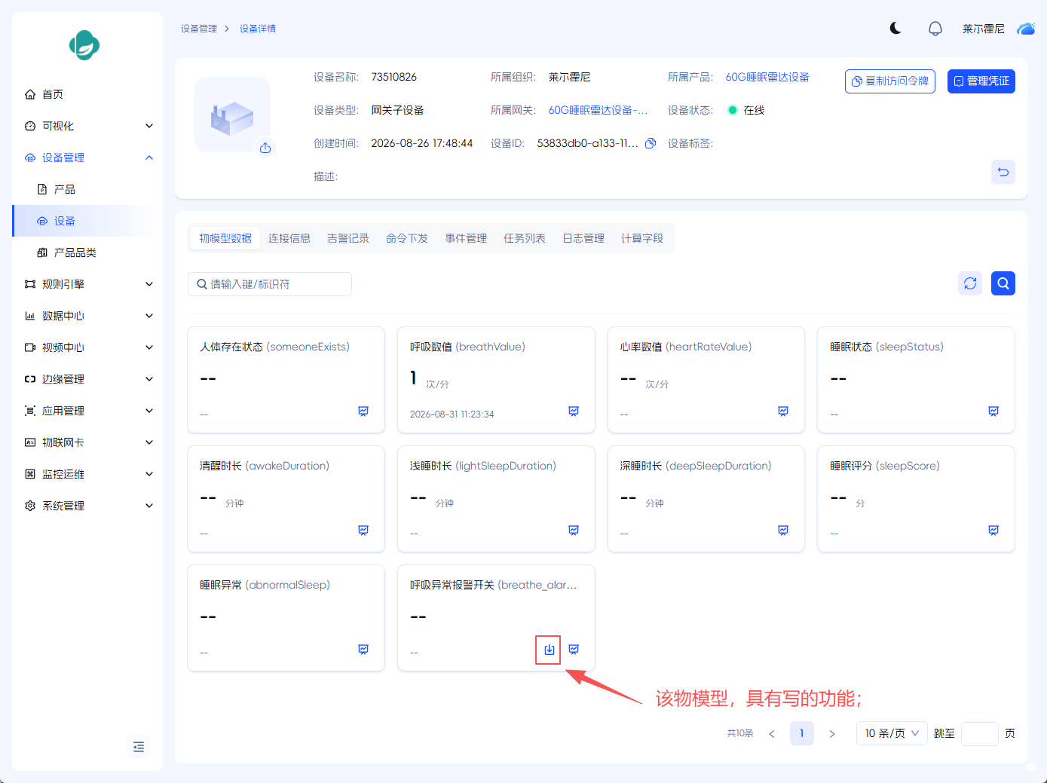The image size is (1047, 783).
Task: Copy the device ID icon
Action: point(651,143)
